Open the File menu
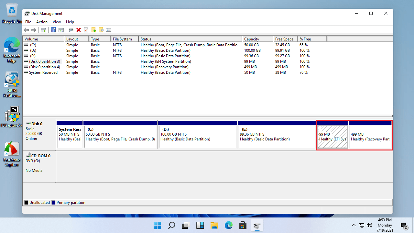The width and height of the screenshot is (414, 233). click(x=28, y=22)
